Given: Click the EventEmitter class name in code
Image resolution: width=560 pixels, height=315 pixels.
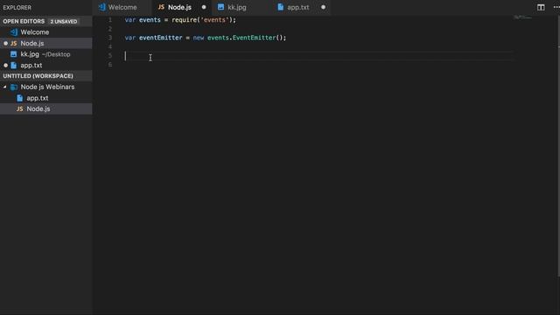Looking at the screenshot, I should coord(254,38).
